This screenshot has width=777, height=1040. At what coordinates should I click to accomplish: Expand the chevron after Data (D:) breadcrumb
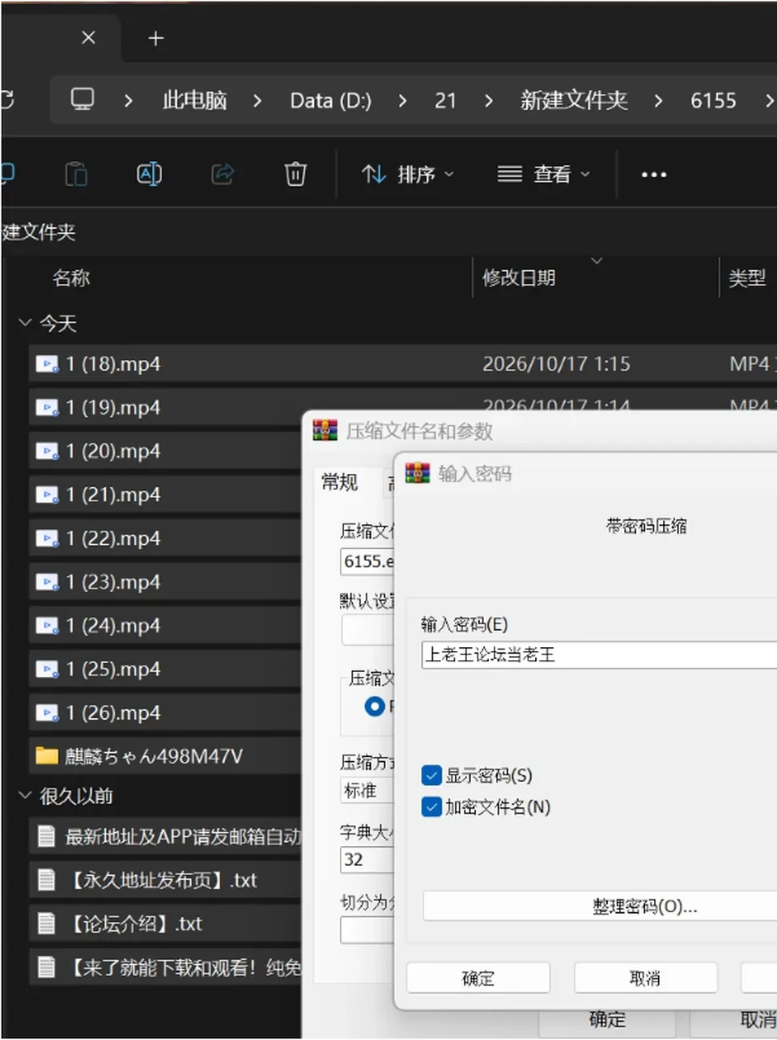402,100
